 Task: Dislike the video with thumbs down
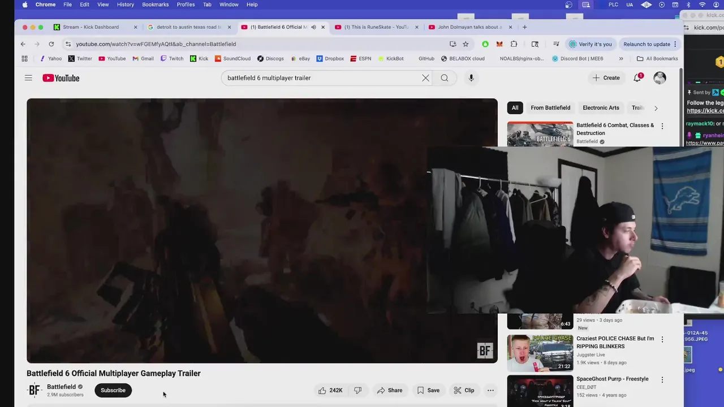click(357, 390)
